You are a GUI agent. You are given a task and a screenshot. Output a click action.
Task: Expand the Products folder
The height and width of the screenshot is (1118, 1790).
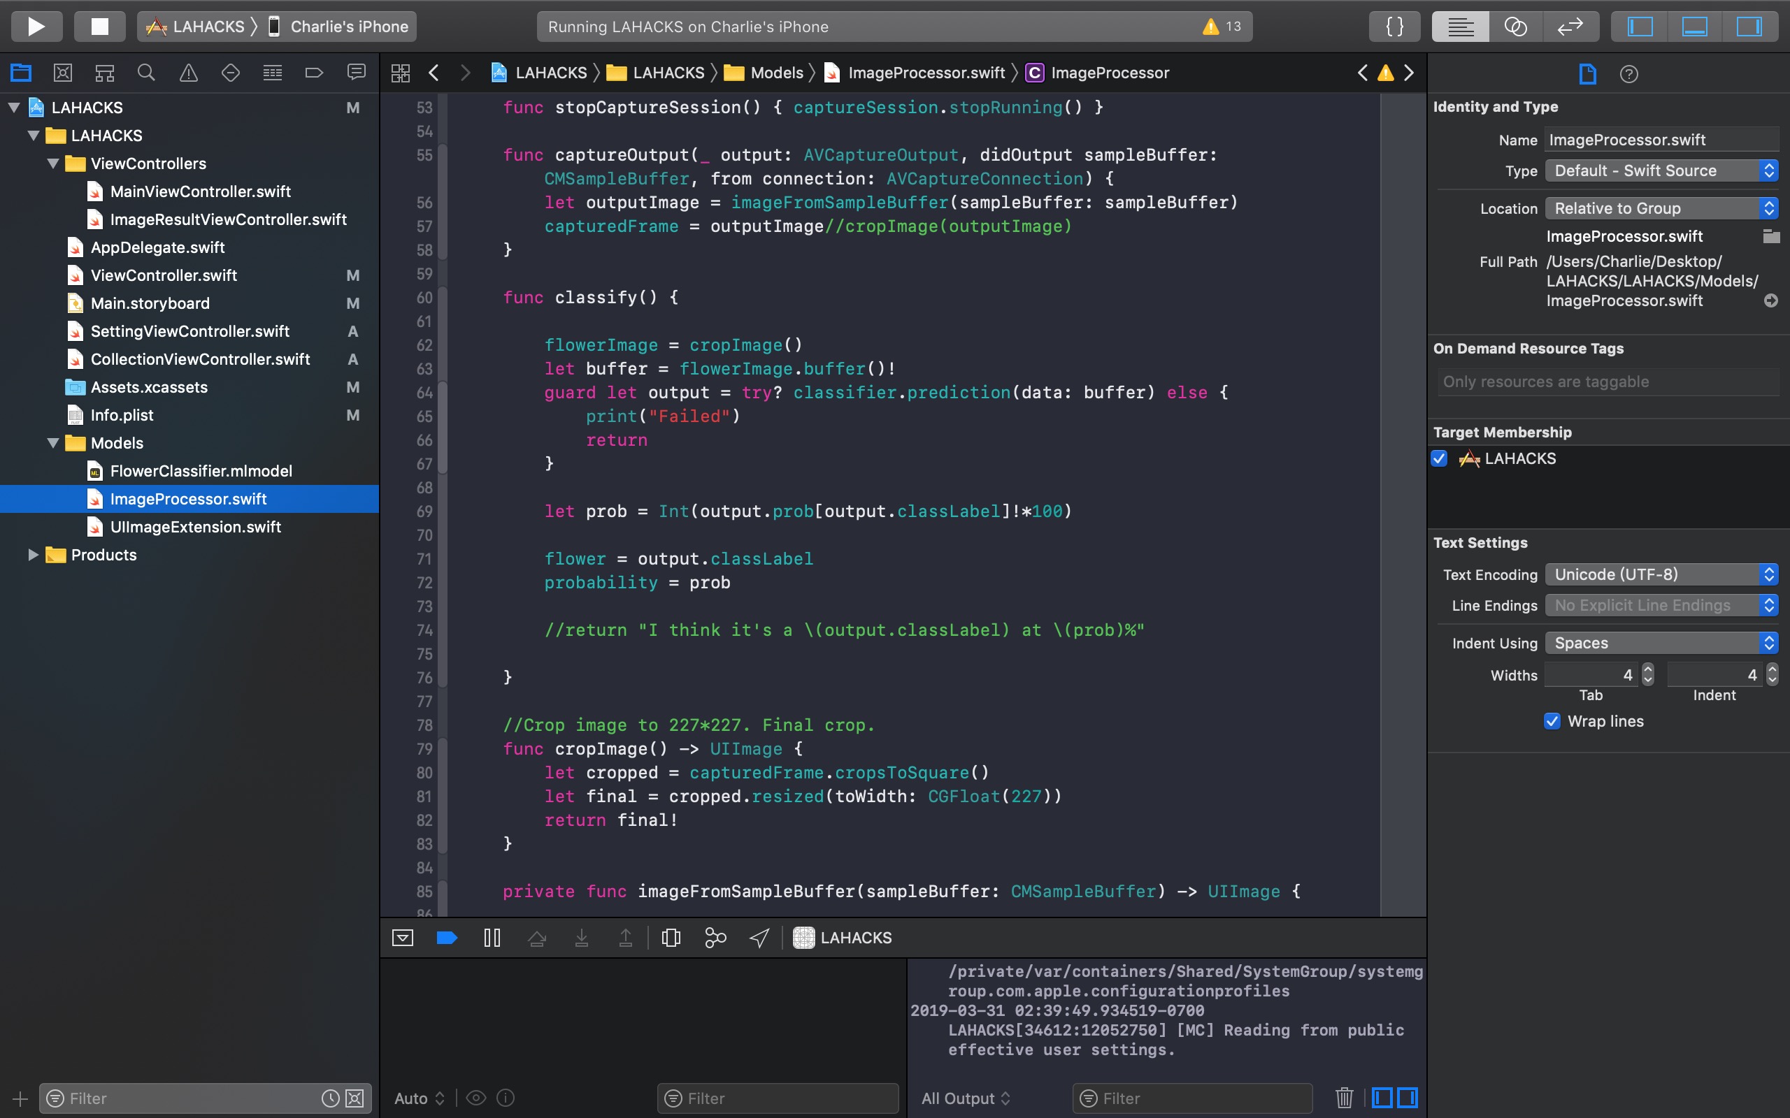[x=33, y=555]
